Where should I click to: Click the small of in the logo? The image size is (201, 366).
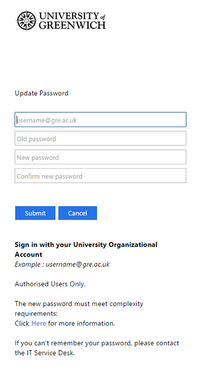coord(103,17)
